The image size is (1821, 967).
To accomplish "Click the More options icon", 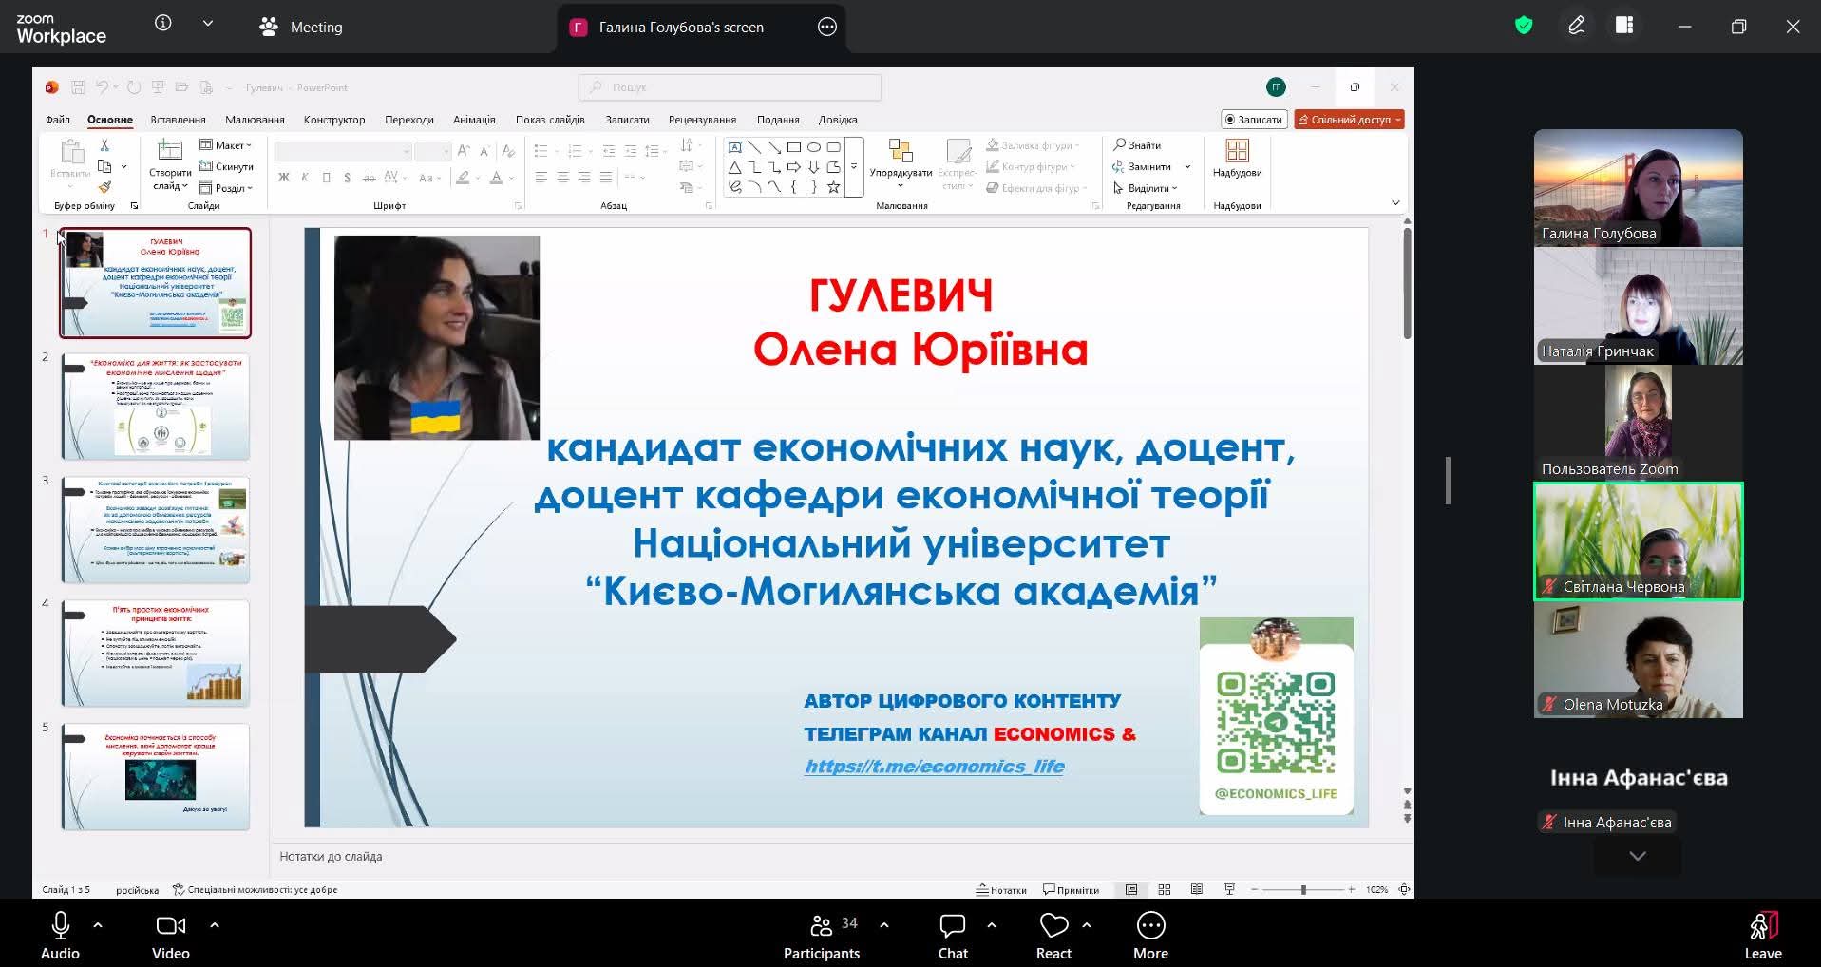I will [x=1150, y=936].
